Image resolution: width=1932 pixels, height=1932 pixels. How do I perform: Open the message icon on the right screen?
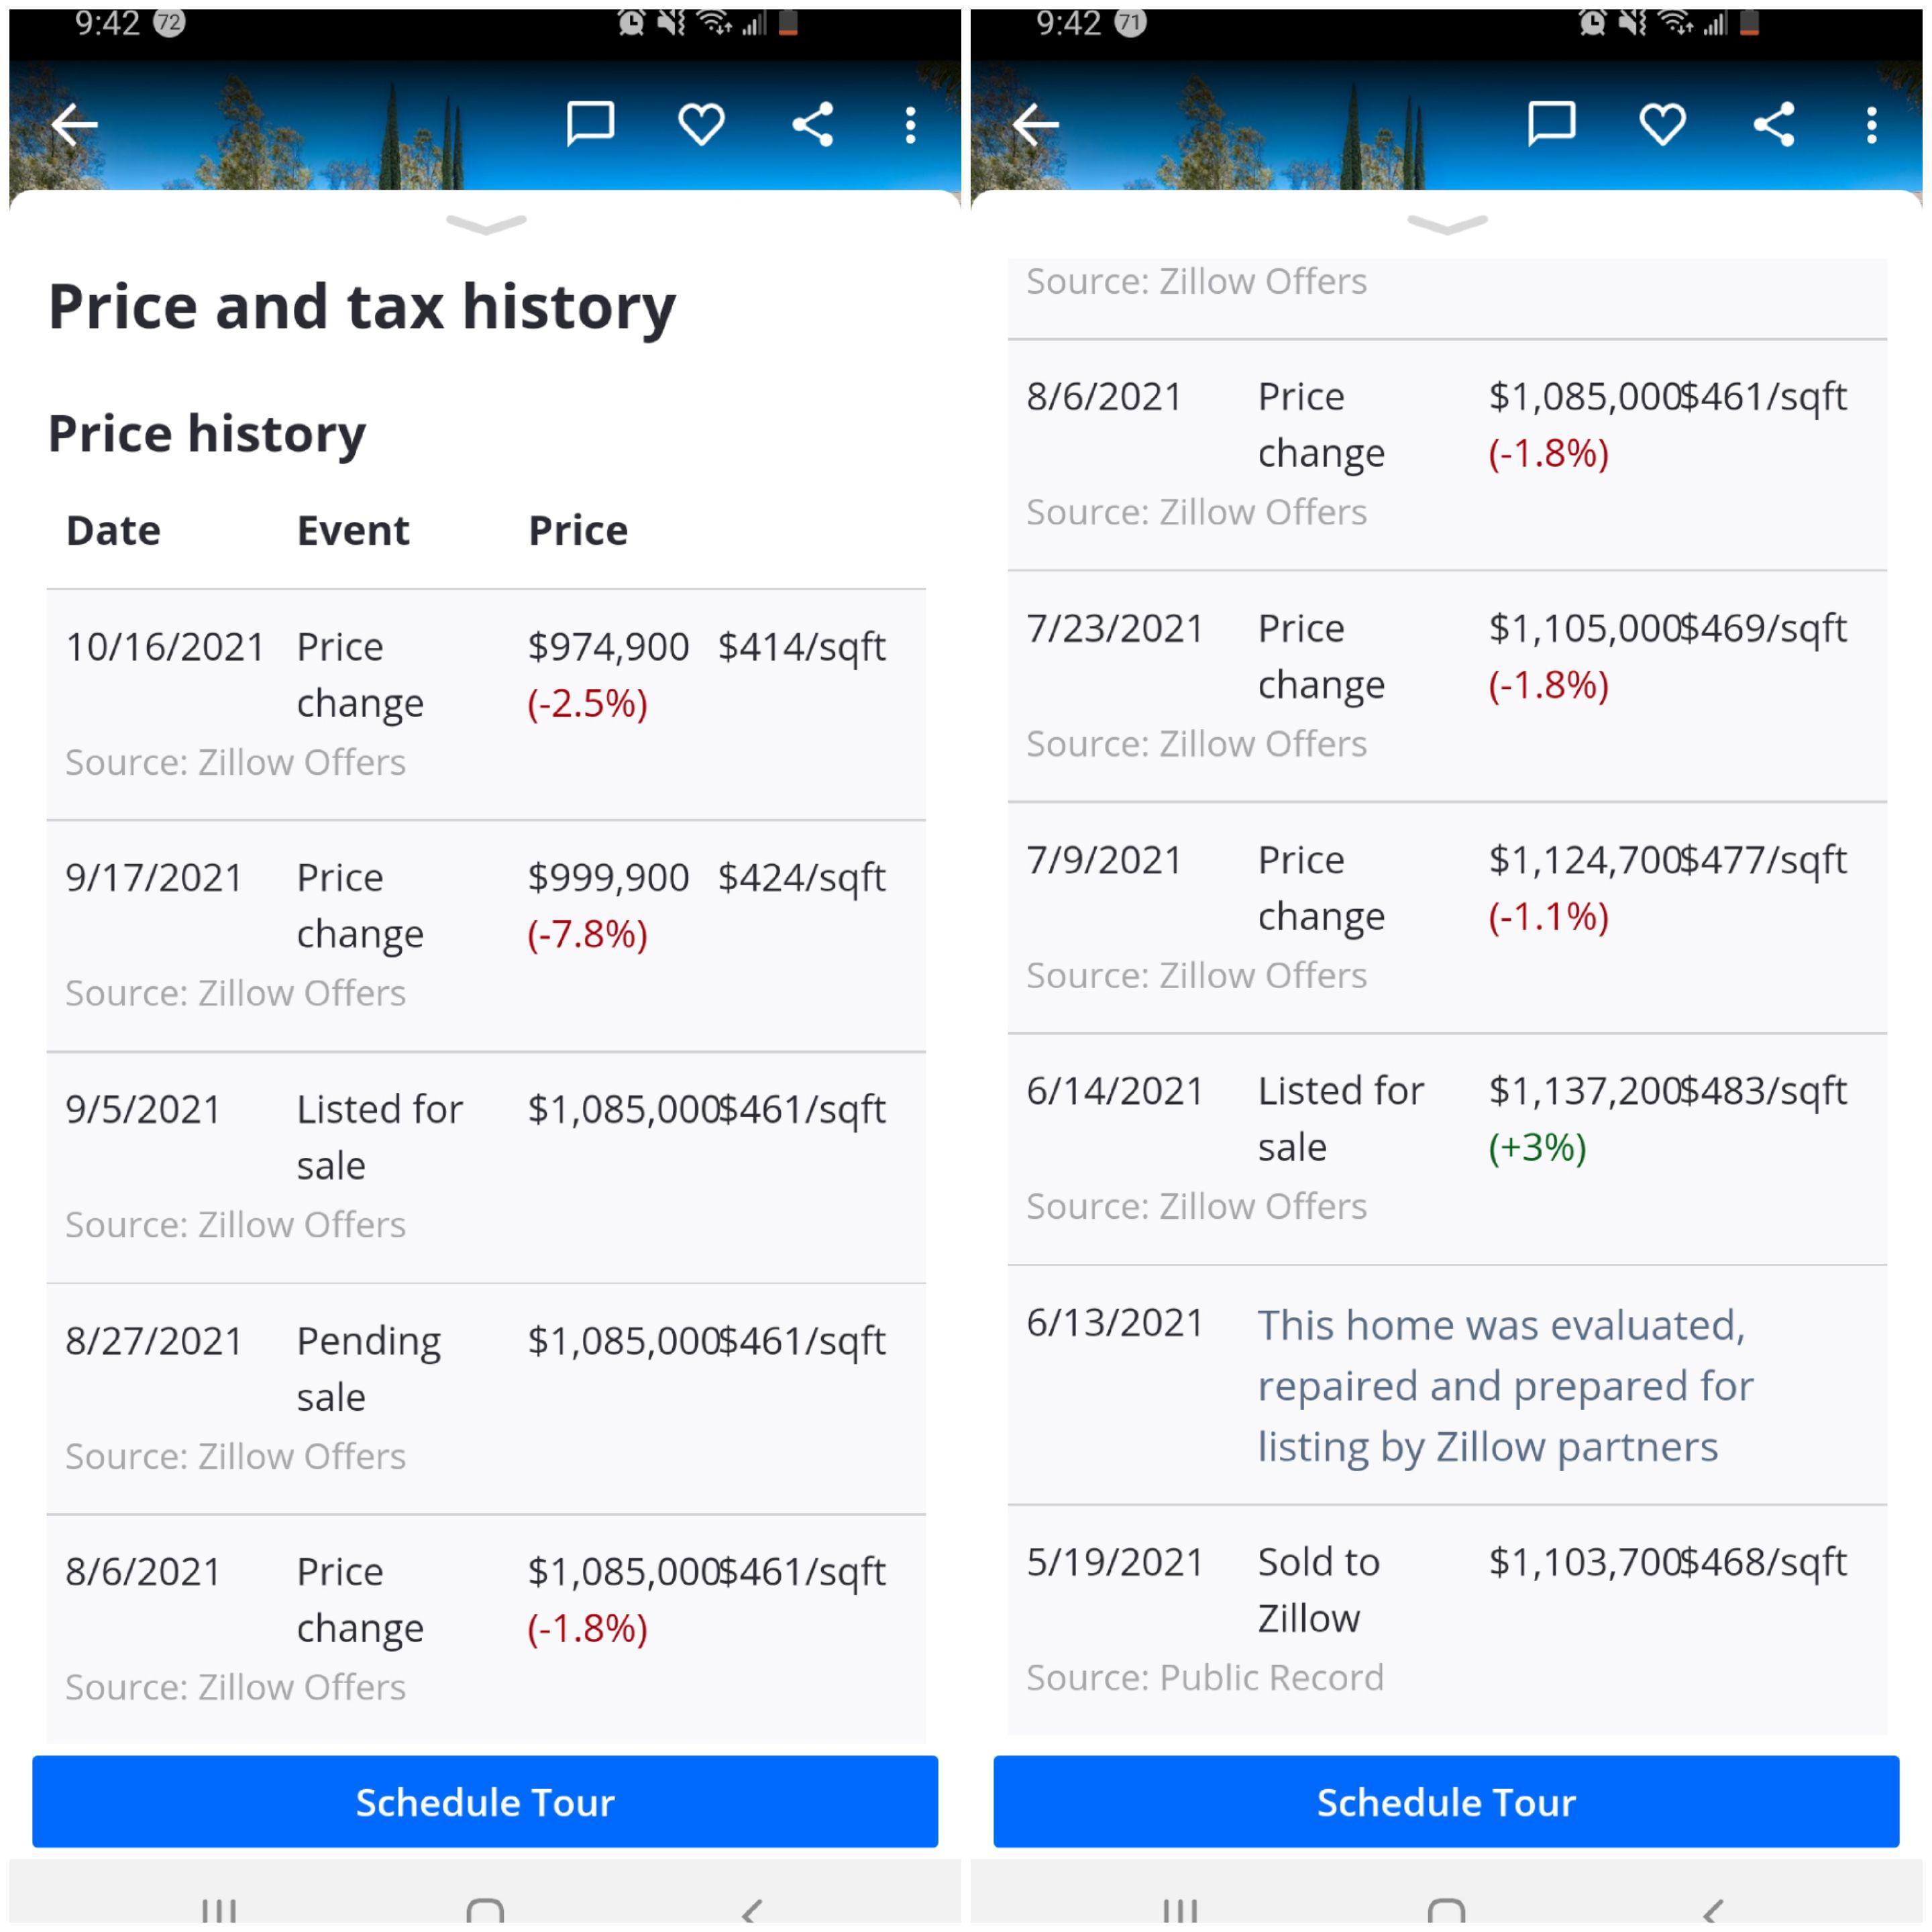pos(1553,123)
